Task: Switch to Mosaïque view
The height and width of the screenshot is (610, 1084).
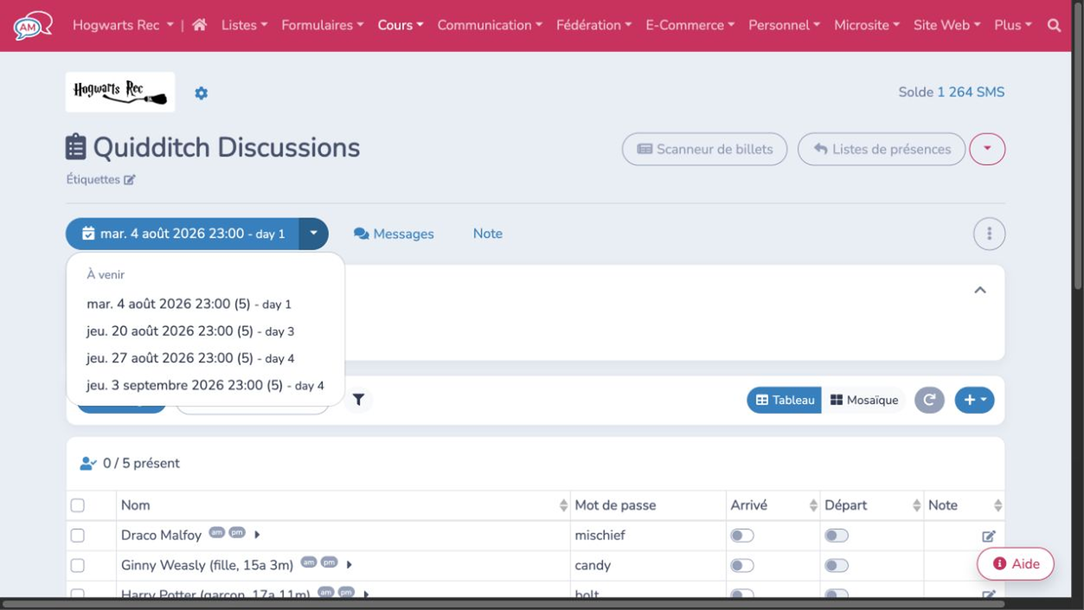Action: (864, 400)
